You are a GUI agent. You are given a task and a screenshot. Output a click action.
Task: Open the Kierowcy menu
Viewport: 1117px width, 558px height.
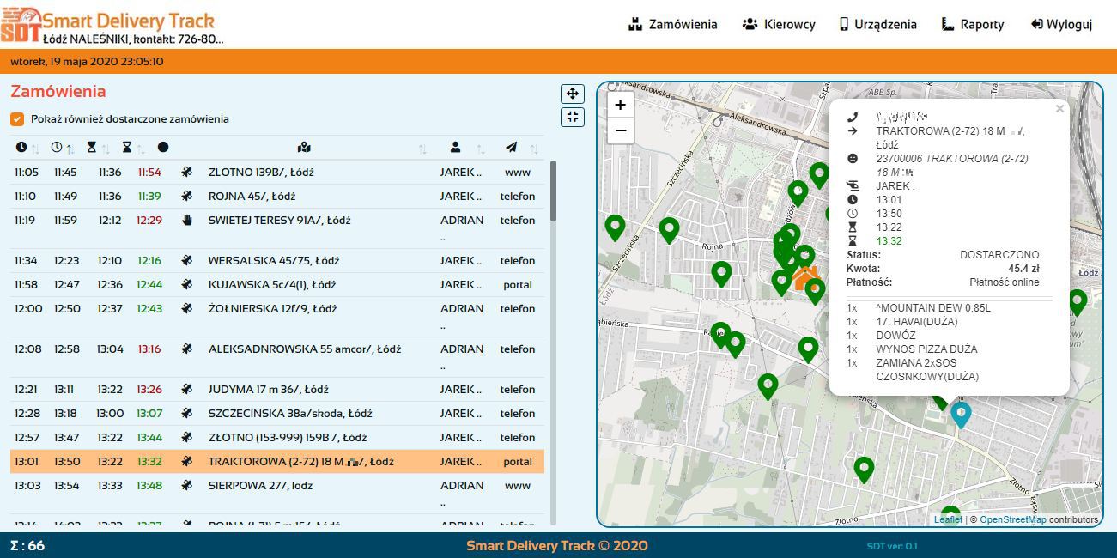[779, 24]
